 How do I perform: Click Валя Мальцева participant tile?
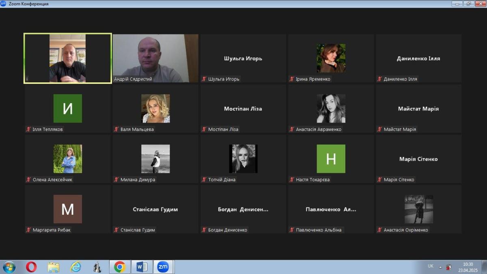pyautogui.click(x=155, y=109)
